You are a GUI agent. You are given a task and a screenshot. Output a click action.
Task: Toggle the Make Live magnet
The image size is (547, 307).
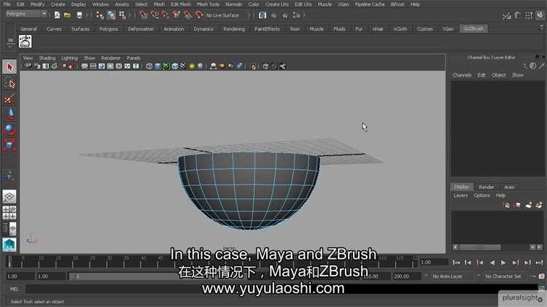pos(199,15)
